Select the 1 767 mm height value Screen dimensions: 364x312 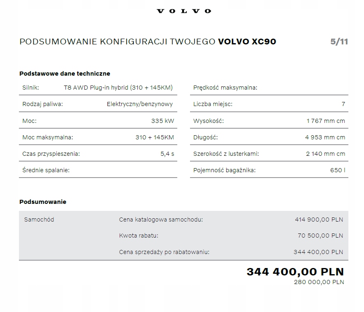[325, 121]
